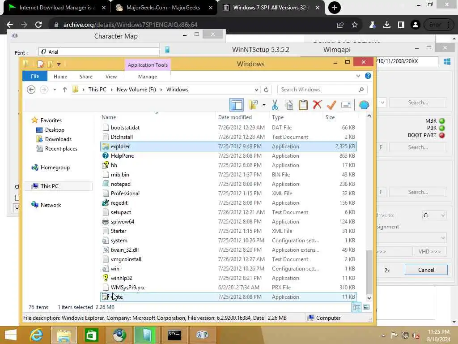This screenshot has width=458, height=344.
Task: Open the Help question mark icon
Action: (x=368, y=76)
